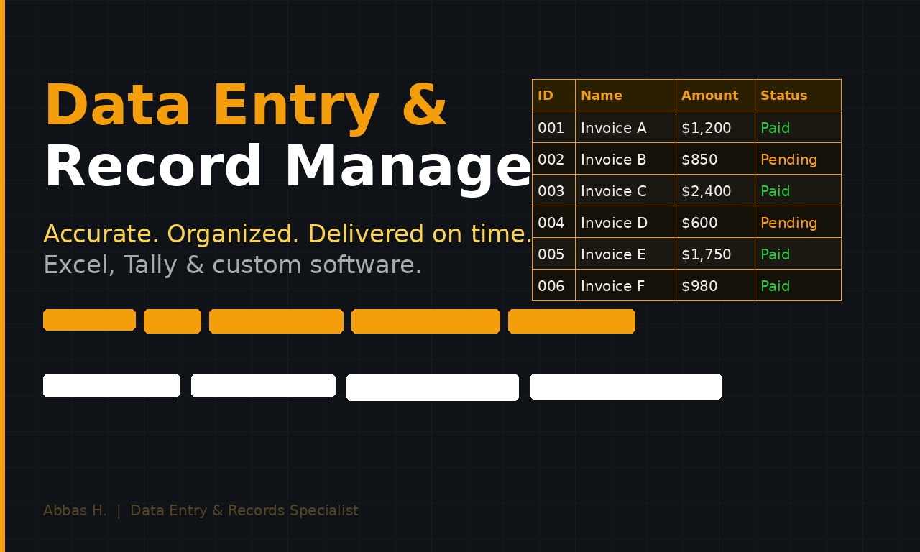Click the Status column header
Viewport: 920px width, 552px height.
pos(783,96)
